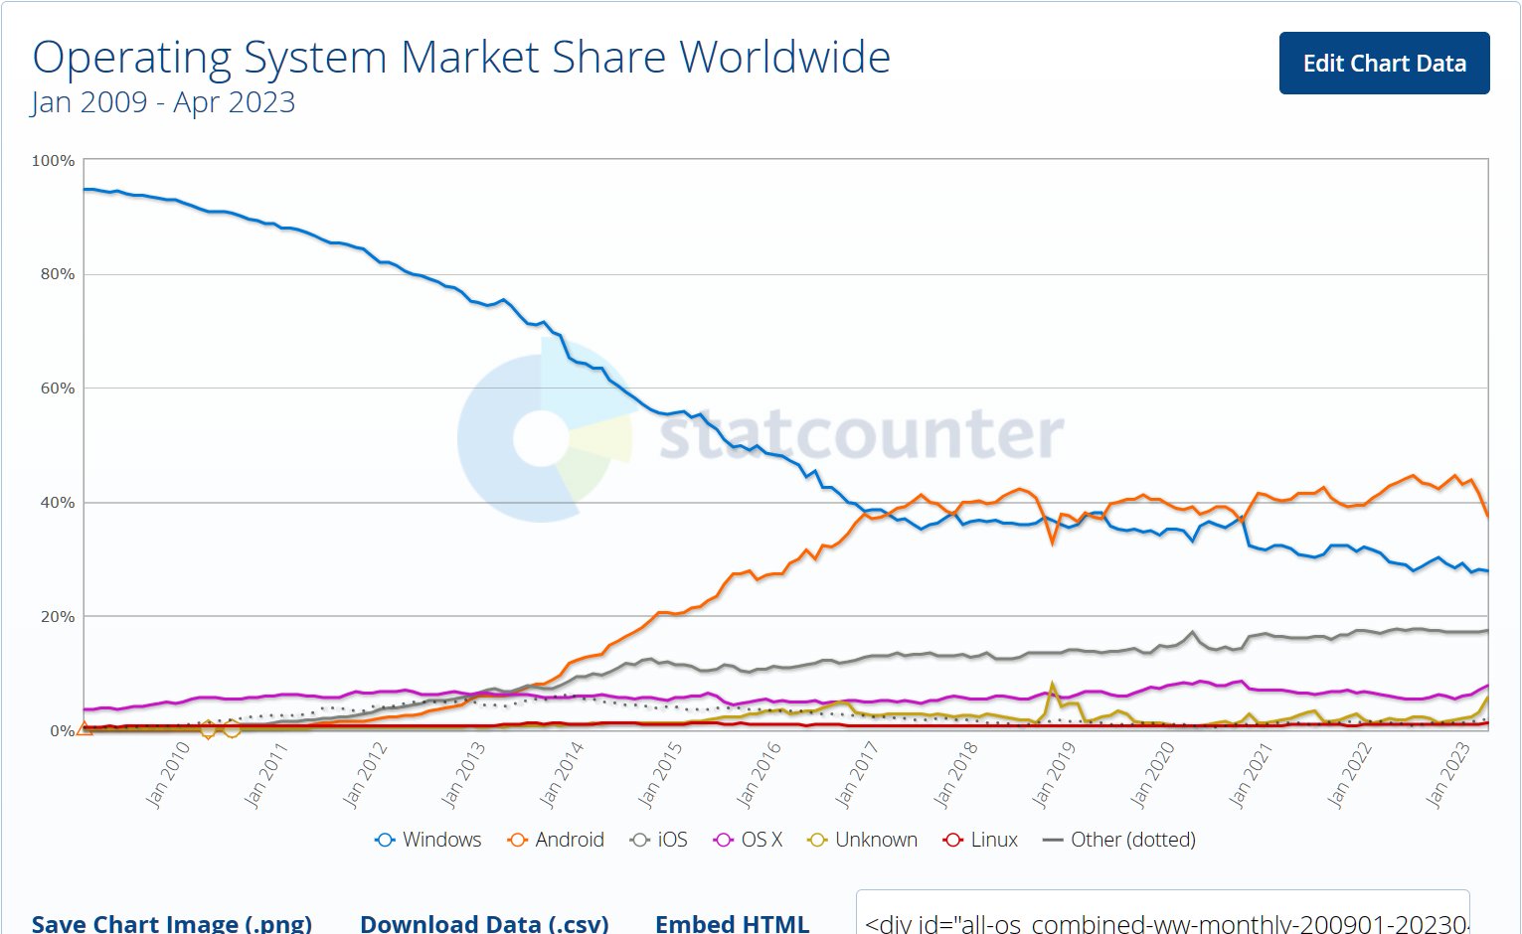Screen dimensions: 1522x934
Task: Toggle the Linux series legend label
Action: click(994, 840)
